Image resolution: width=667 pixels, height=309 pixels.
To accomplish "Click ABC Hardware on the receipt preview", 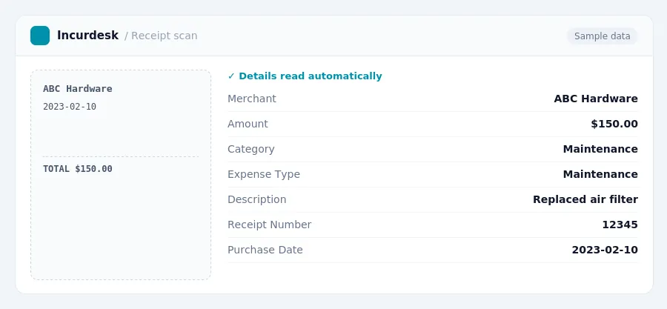I will (x=77, y=89).
